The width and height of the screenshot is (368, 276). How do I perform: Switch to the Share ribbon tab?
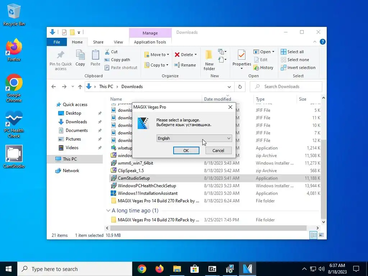(98, 42)
